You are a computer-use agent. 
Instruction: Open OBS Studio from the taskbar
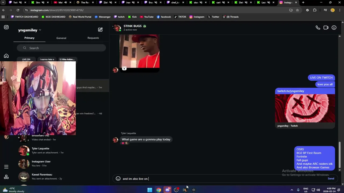(x=176, y=190)
